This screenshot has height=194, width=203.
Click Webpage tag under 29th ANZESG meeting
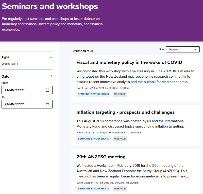coord(120,189)
